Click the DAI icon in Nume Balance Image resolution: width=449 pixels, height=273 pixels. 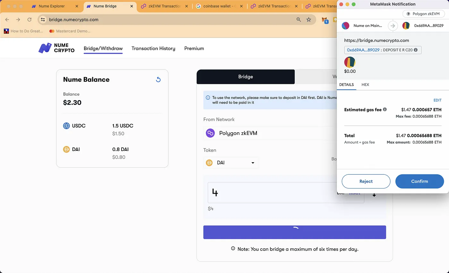tap(66, 149)
